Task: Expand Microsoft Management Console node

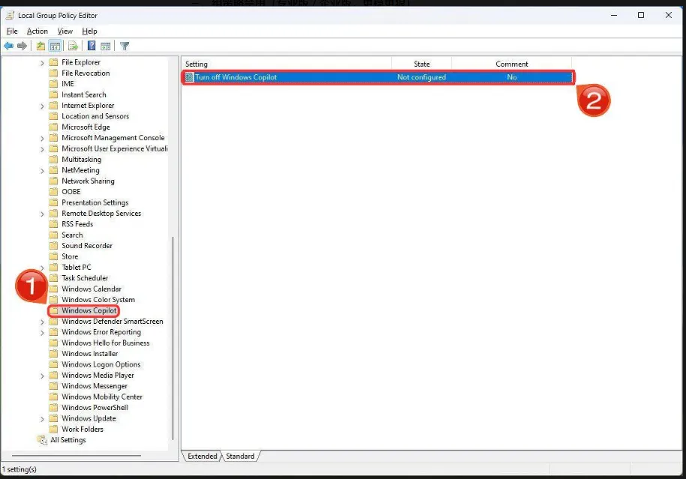Action: coord(42,138)
